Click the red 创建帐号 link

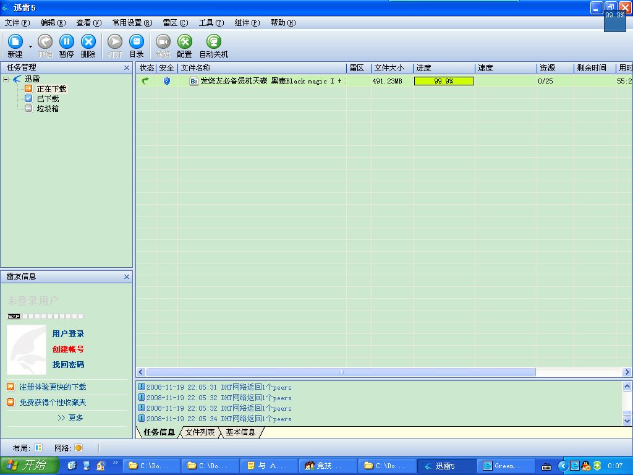(68, 349)
